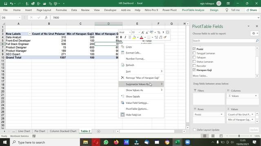Open the PivotTable Fields tools gear dropdown
This screenshot has height=146, width=261.
click(254, 33)
